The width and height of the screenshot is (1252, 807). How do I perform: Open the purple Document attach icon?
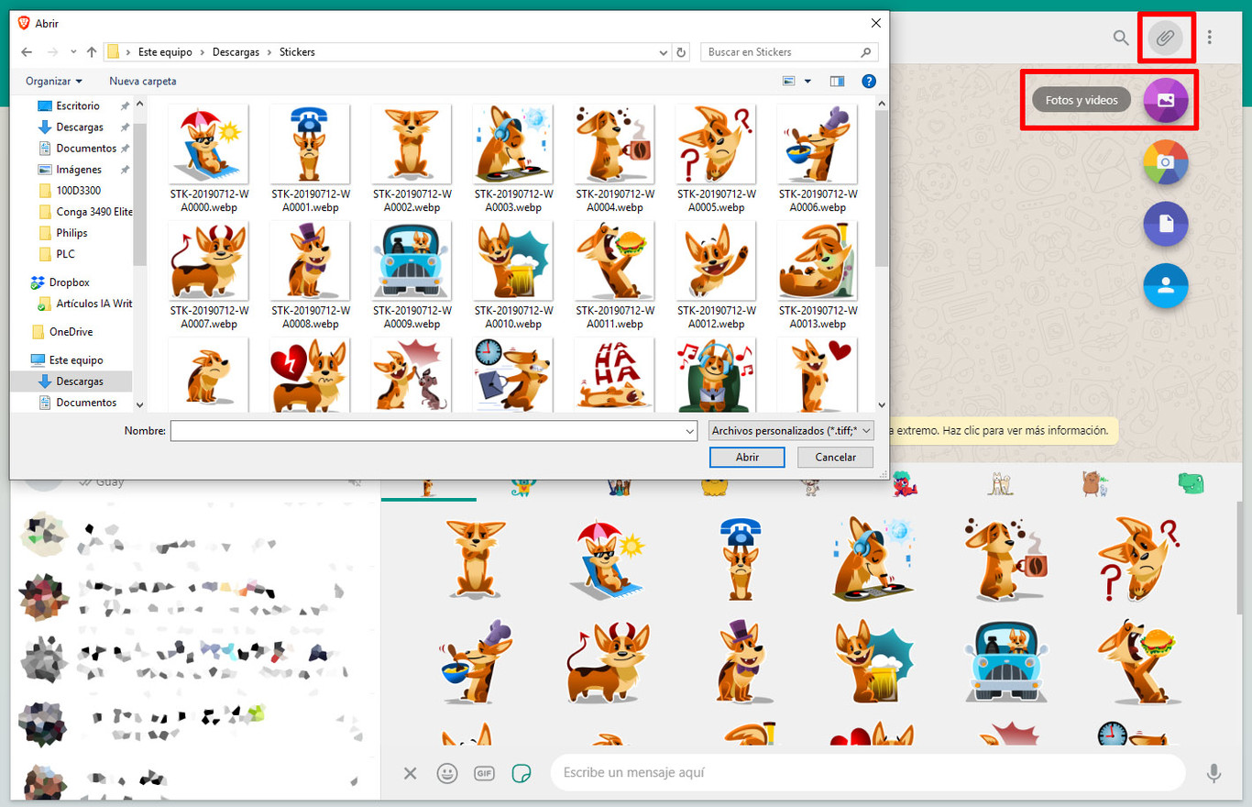tap(1165, 224)
